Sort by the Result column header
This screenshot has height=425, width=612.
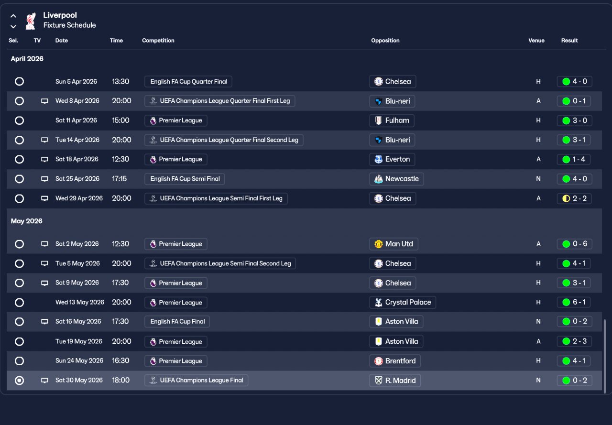(569, 41)
